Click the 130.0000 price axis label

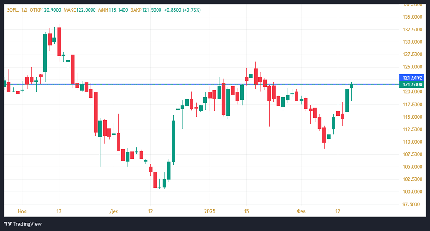[x=412, y=42]
